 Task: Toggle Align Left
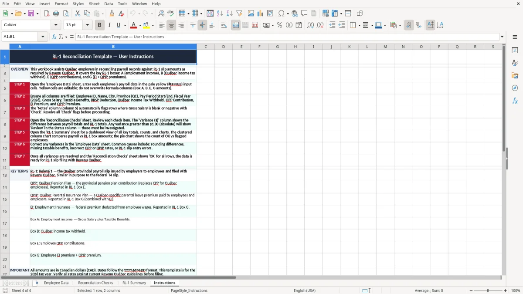(162, 25)
